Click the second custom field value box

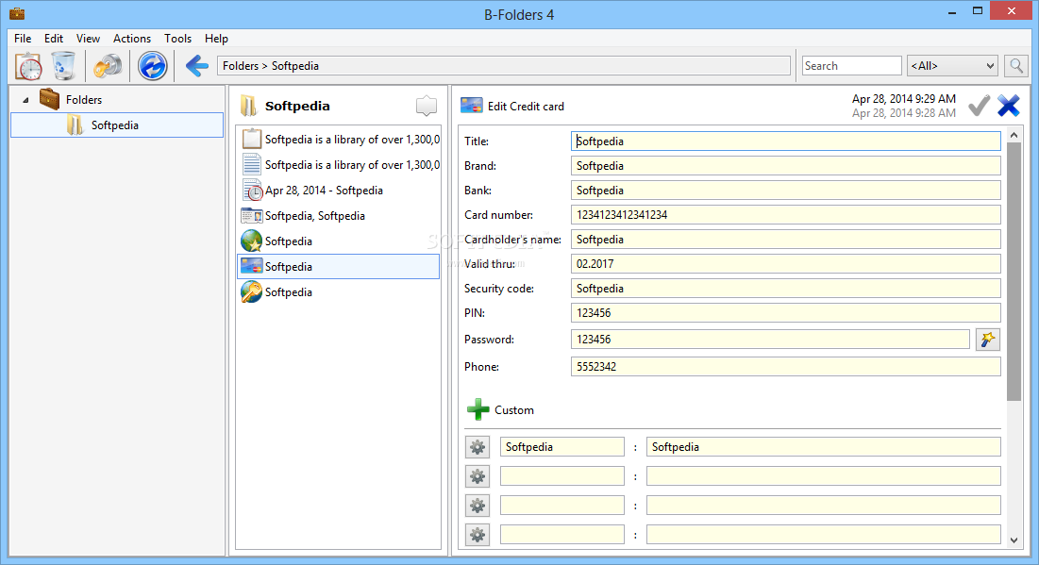click(823, 476)
